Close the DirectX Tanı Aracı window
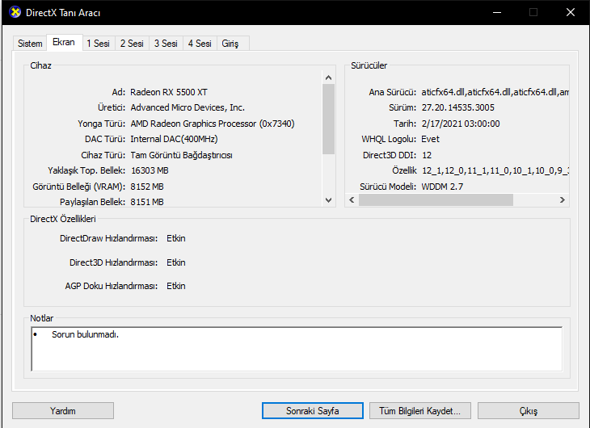The height and width of the screenshot is (428, 590). (571, 12)
